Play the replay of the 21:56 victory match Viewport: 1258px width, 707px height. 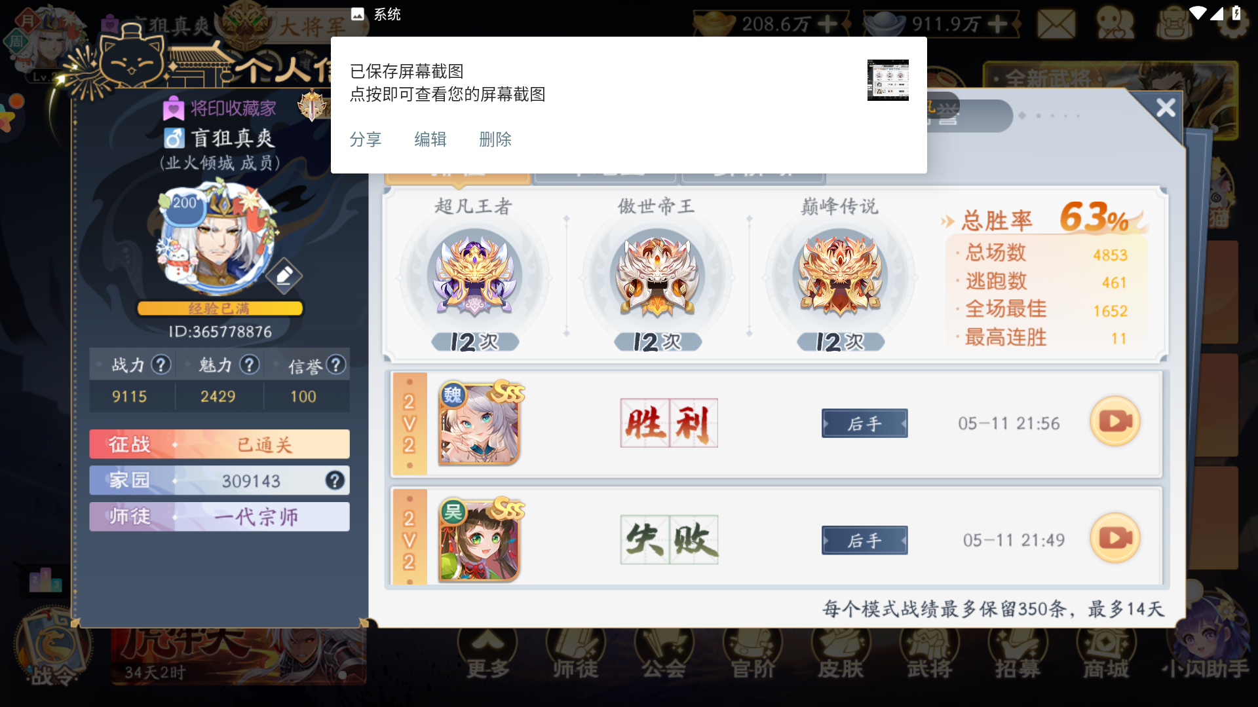[1115, 422]
